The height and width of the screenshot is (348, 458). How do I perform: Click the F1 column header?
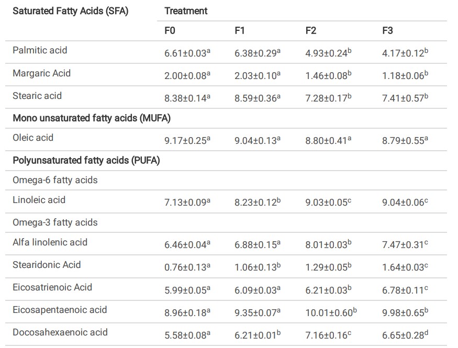pos(240,31)
